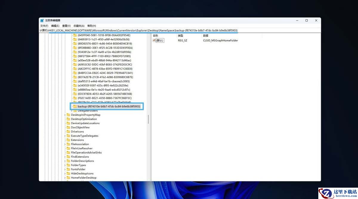The height and width of the screenshot is (199, 358).
Task: Select the (默认) value name
Action: (x=160, y=40)
